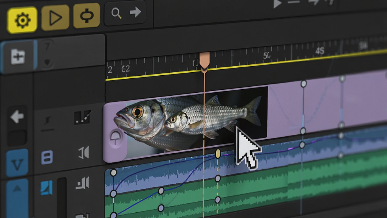This screenshot has height=218, width=387.
Task: Click the white left arrow in sidebar
Action: pos(17,117)
